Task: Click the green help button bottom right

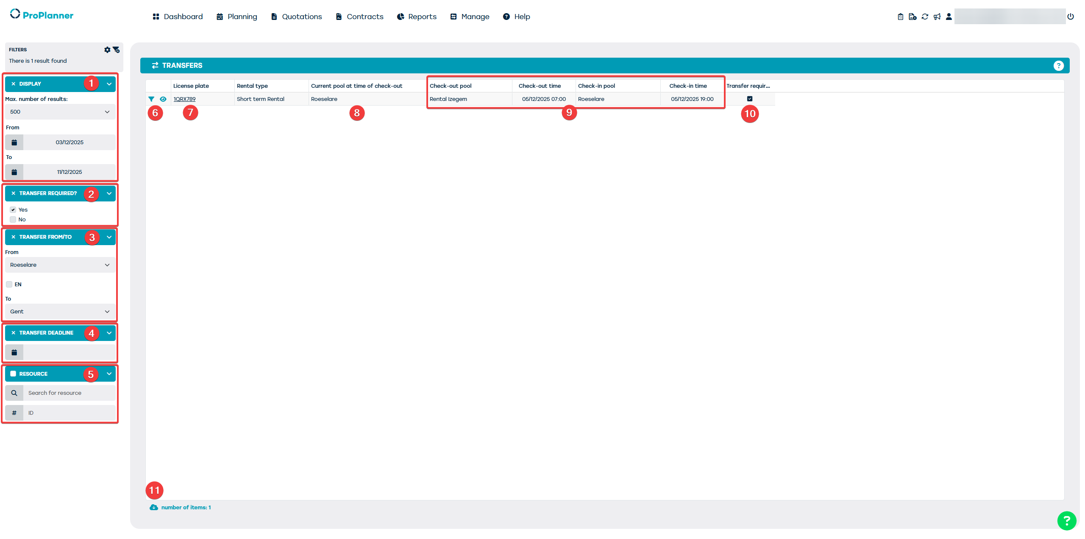Action: tap(1066, 520)
